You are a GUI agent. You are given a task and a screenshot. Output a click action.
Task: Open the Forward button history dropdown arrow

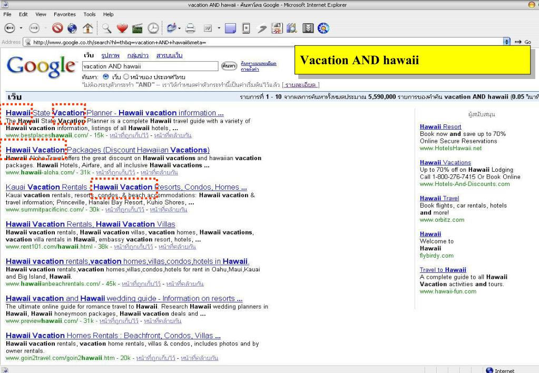click(45, 28)
